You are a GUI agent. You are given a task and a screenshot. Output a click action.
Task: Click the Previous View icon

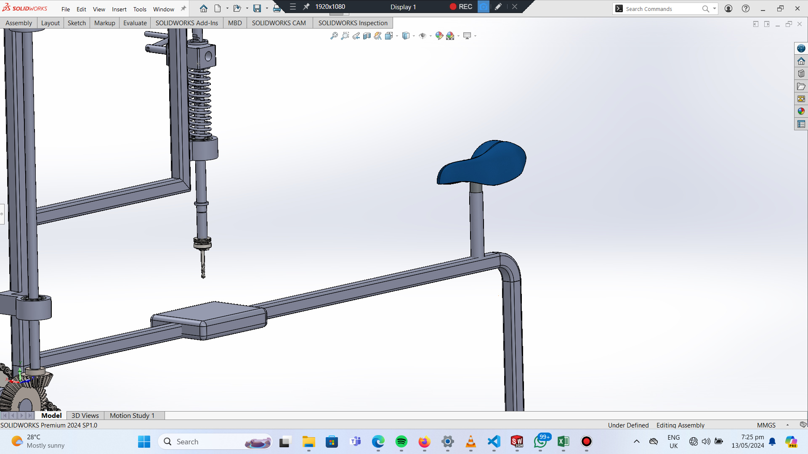tap(356, 36)
